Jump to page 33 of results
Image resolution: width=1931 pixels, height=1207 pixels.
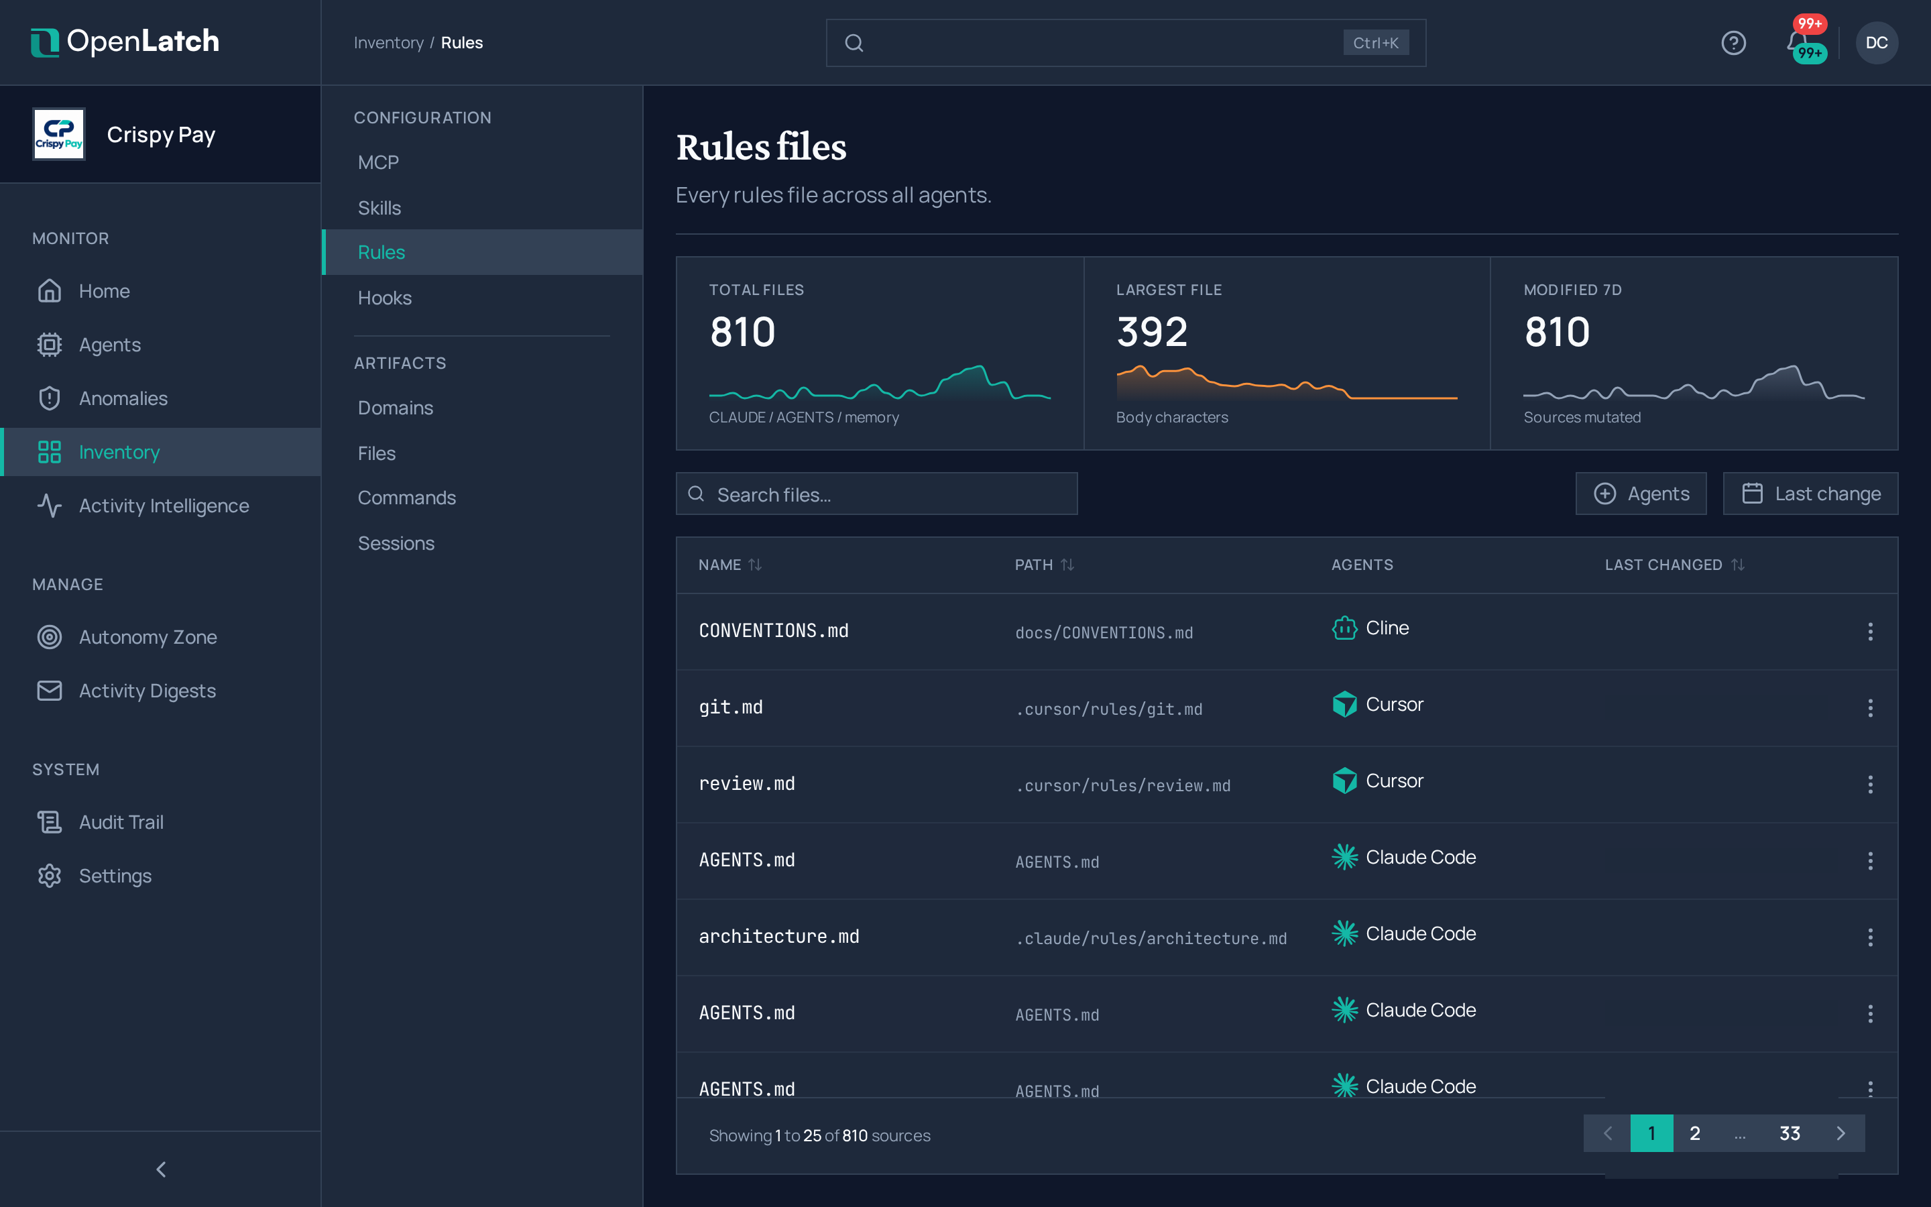tap(1790, 1133)
